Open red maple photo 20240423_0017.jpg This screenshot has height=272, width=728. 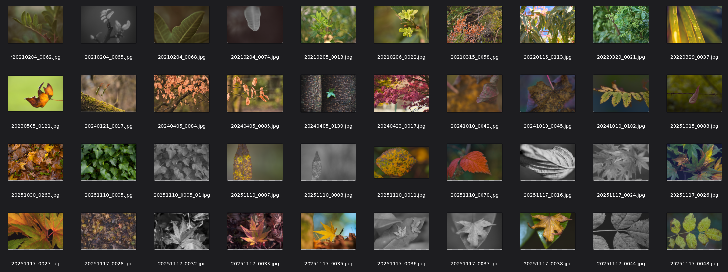click(x=401, y=93)
